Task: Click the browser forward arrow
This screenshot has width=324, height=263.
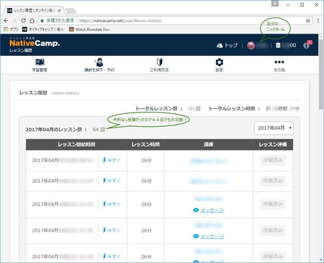Action: (x=15, y=21)
